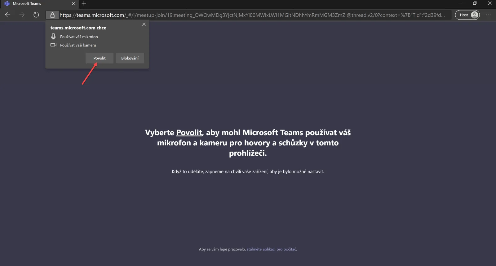Screen dimensions: 496x266
Task: Minimize the browser window
Action: [460, 3]
